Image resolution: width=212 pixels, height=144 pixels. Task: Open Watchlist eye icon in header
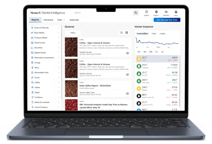(x=166, y=12)
